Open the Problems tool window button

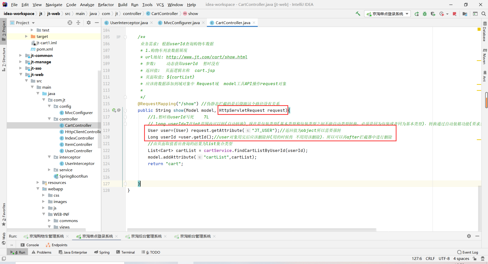click(41, 252)
